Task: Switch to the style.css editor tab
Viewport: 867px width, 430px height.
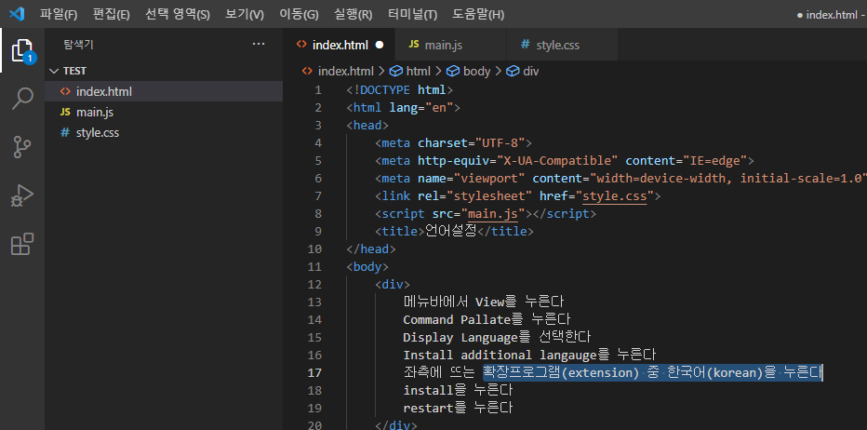Action: [x=562, y=45]
